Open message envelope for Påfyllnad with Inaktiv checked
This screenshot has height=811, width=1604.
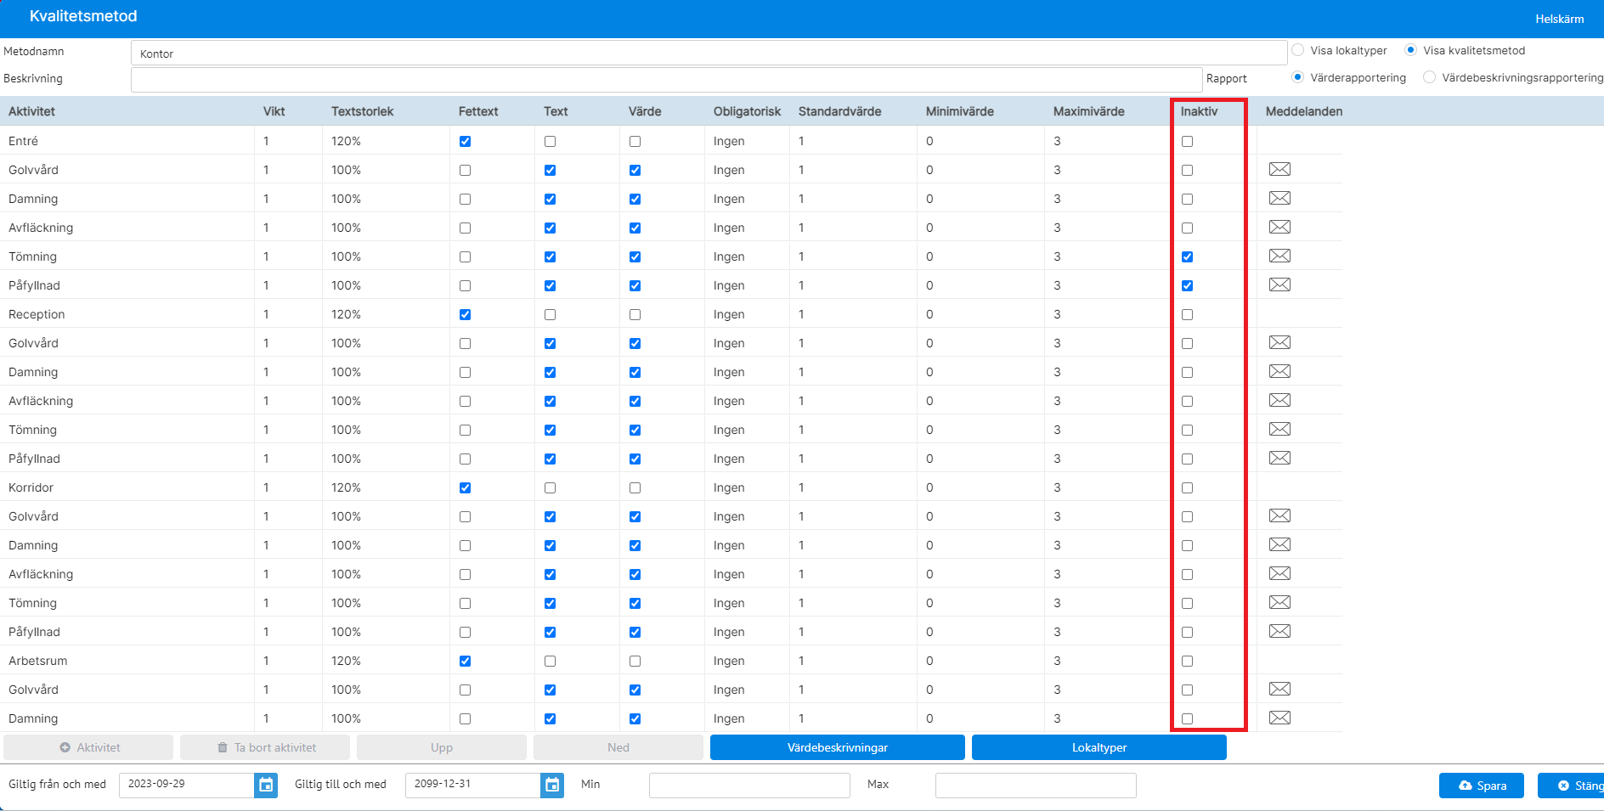coord(1279,284)
